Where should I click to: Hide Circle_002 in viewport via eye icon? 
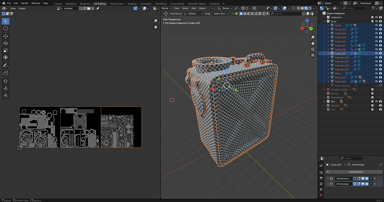tap(376, 29)
